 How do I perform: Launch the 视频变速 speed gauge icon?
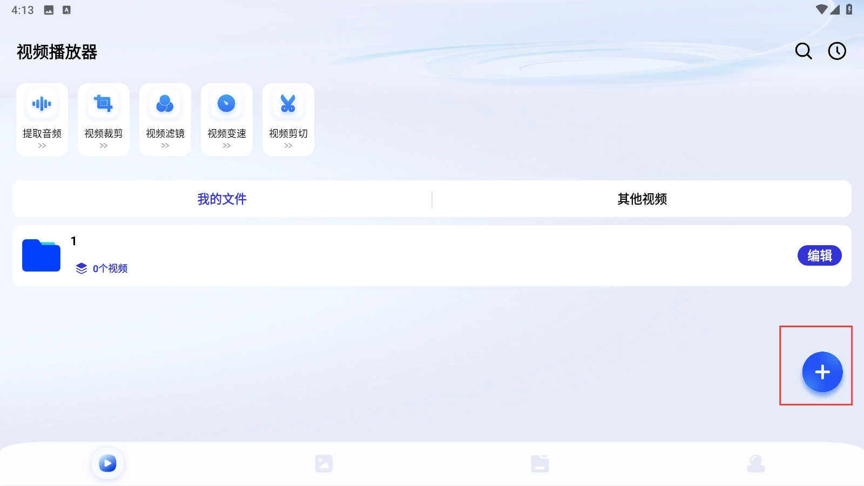[x=227, y=104]
